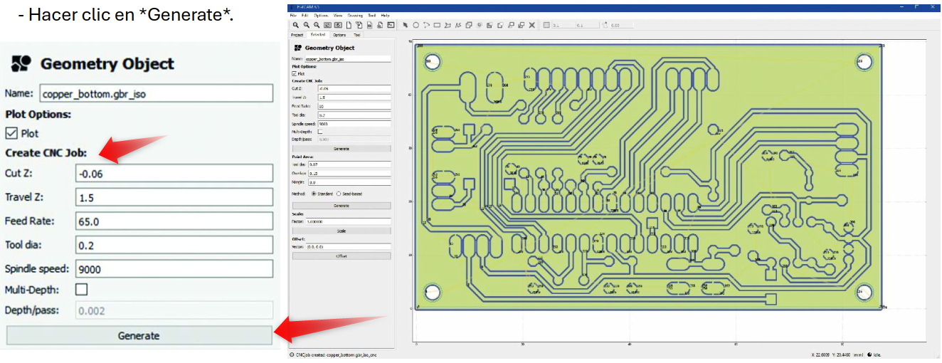Create a New Geometry with the blank page icon
942x363 pixels.
pyautogui.click(x=349, y=25)
